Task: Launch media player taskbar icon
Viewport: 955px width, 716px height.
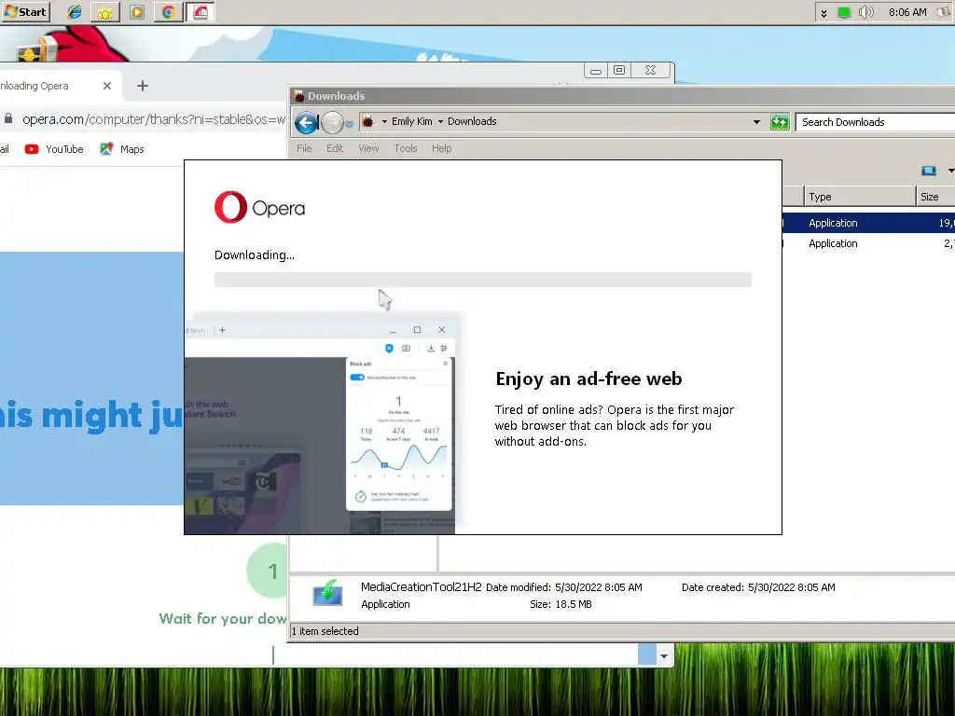Action: tap(137, 12)
